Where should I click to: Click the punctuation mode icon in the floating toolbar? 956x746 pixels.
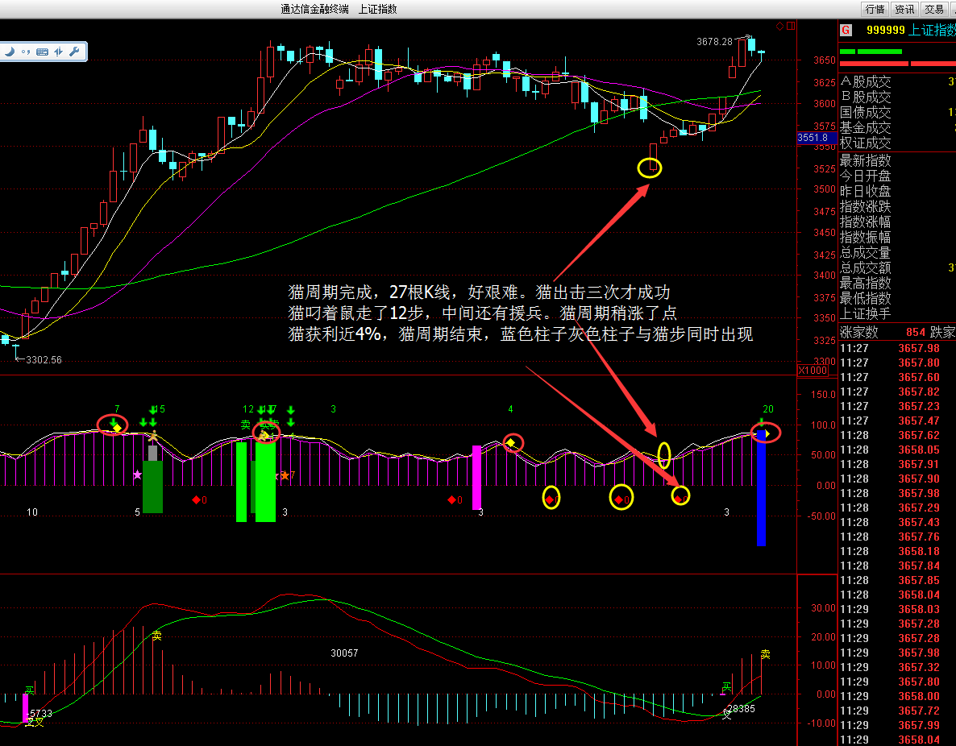click(x=27, y=52)
